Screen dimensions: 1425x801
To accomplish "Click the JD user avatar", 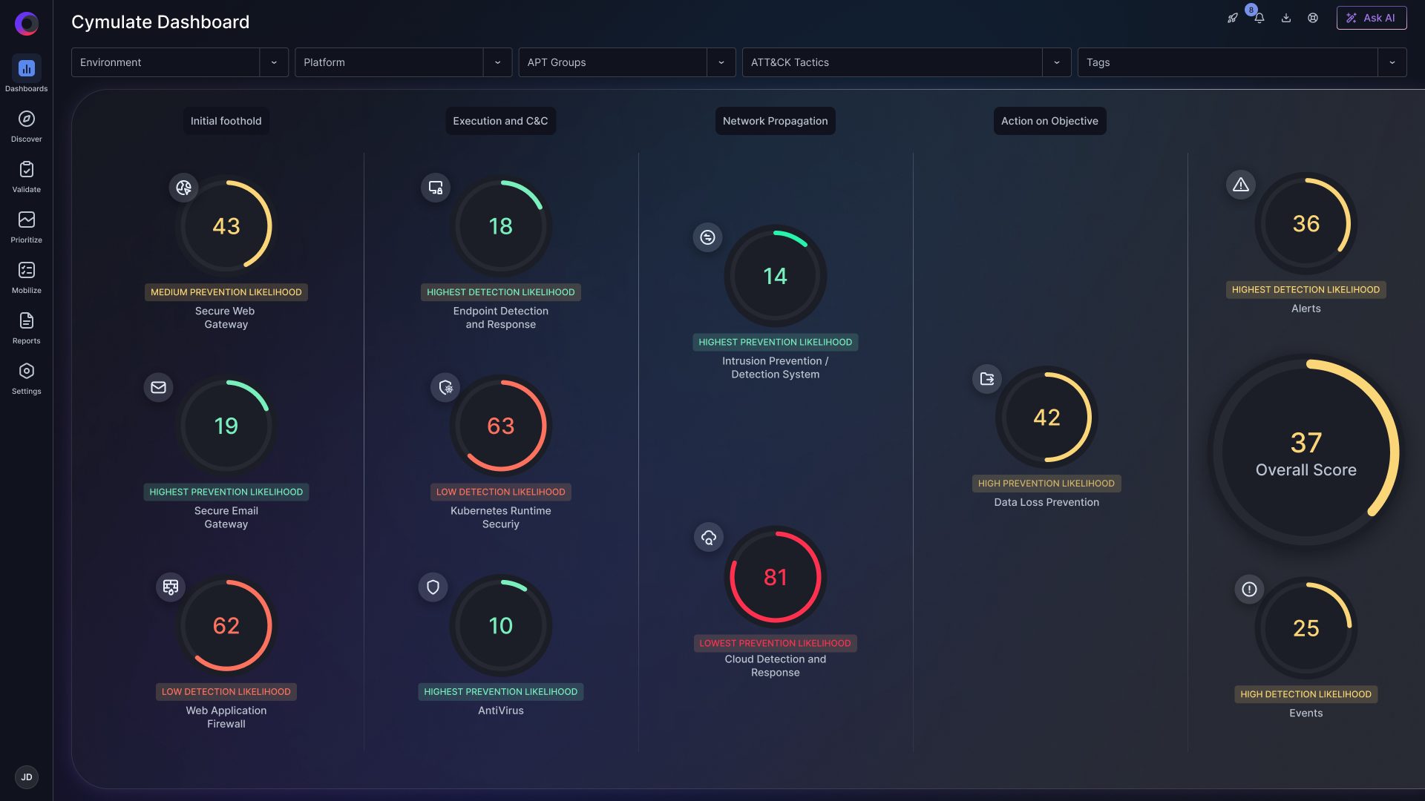I will pyautogui.click(x=27, y=777).
